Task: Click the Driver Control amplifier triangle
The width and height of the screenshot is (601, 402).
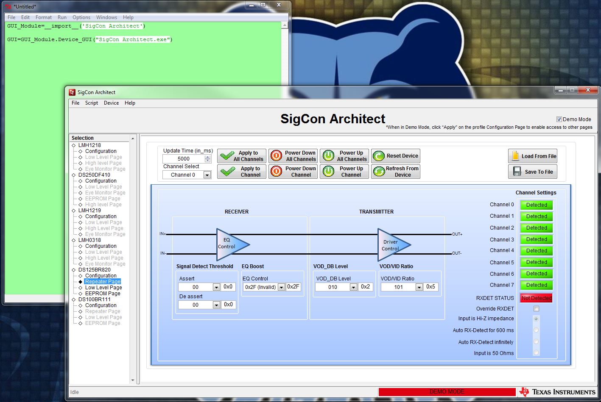Action: [393, 245]
